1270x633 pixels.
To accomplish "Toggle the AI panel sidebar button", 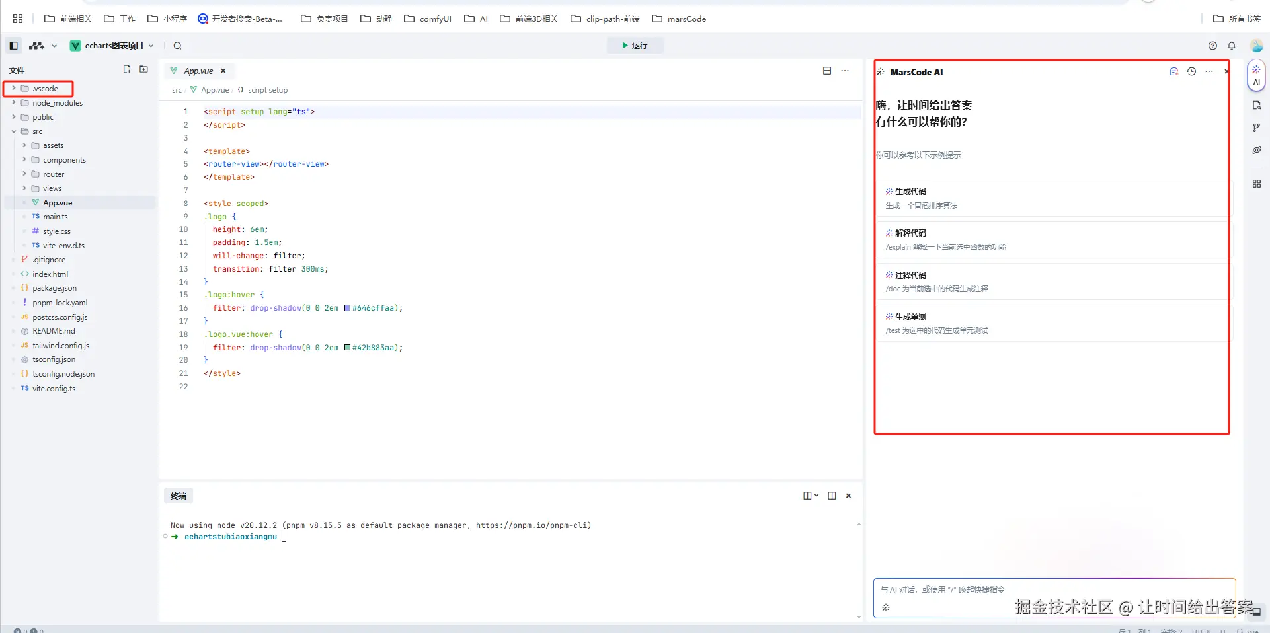I will pos(1257,75).
